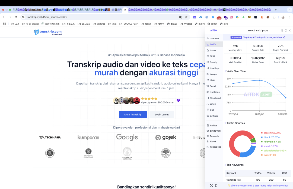This screenshot has width=293, height=189.
Task: Click the profile avatar in Chrome toolbar
Action: pyautogui.click(x=283, y=17)
